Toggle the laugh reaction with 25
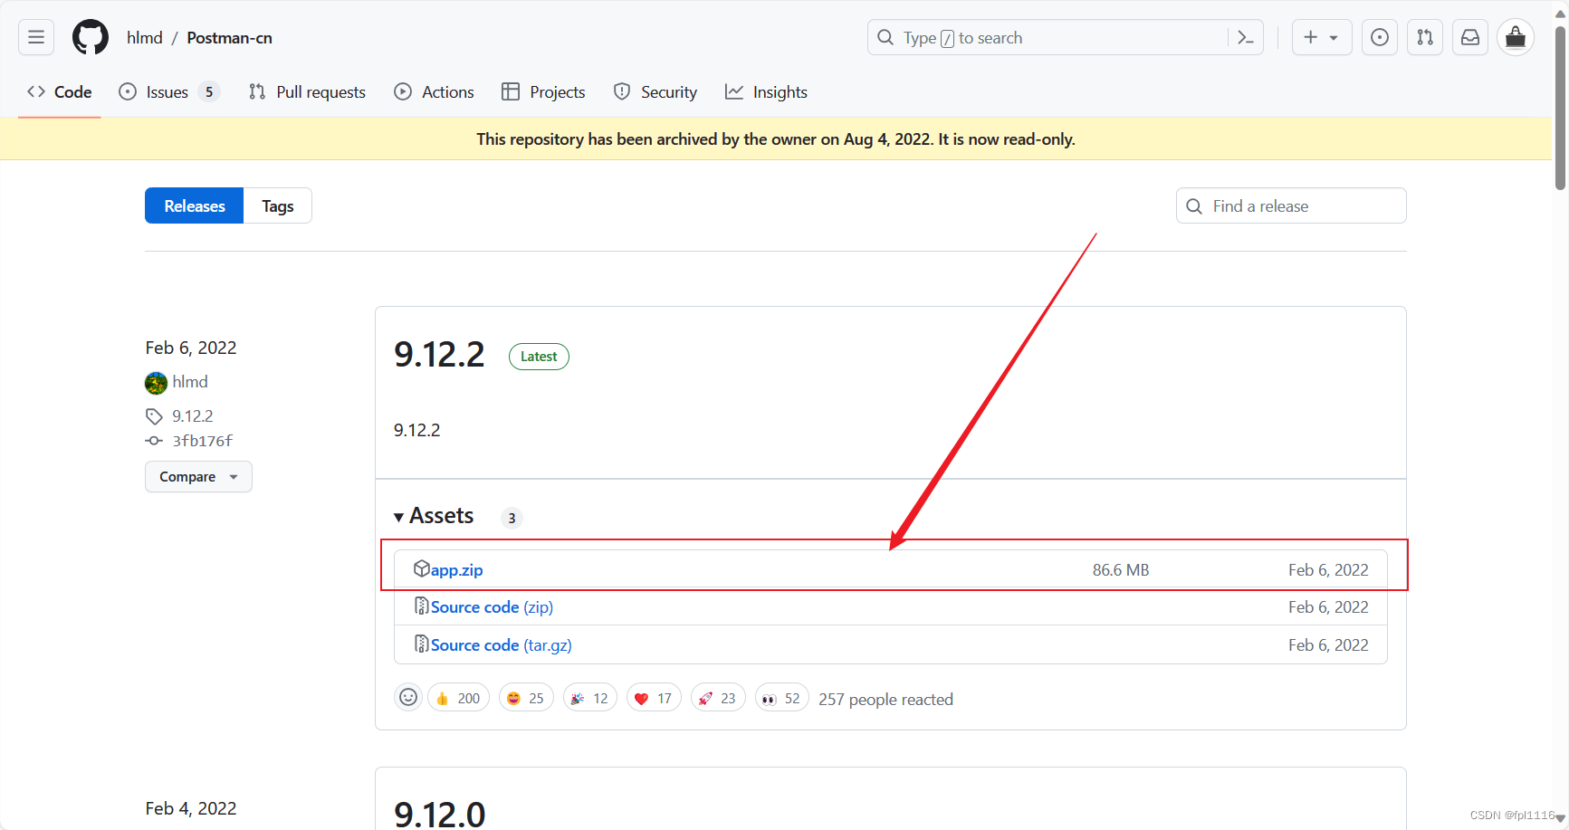 526,698
